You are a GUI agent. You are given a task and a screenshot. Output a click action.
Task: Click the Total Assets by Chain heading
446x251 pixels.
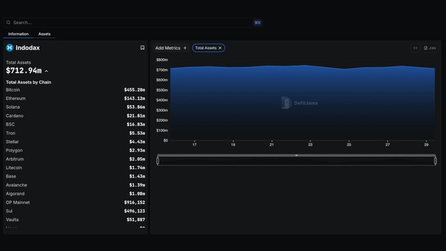click(28, 82)
